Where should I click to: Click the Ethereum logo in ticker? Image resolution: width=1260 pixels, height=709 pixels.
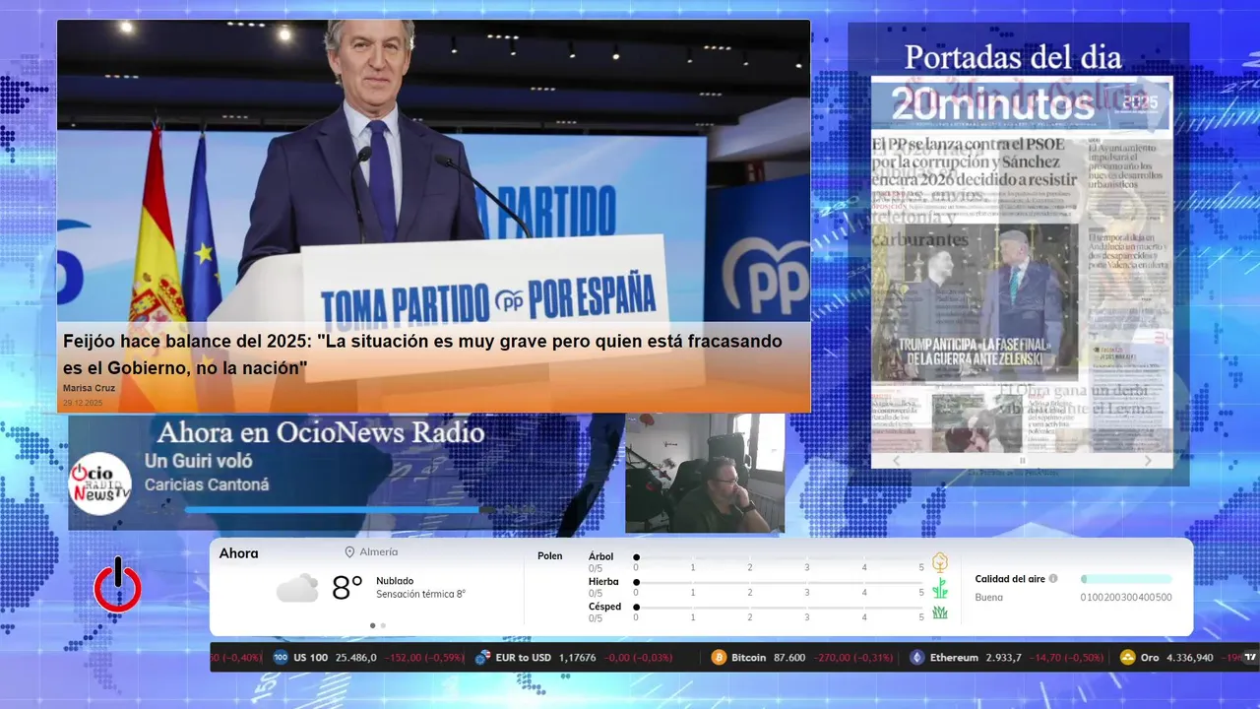[x=917, y=658]
